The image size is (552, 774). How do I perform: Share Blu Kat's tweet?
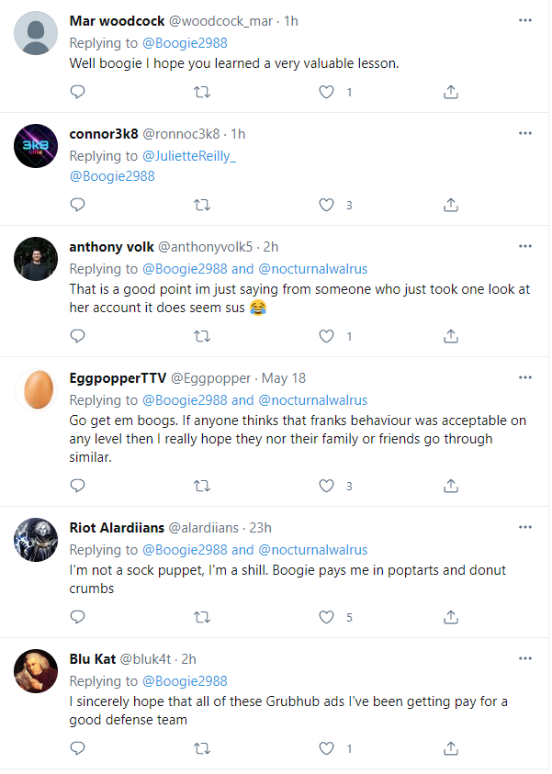(451, 748)
